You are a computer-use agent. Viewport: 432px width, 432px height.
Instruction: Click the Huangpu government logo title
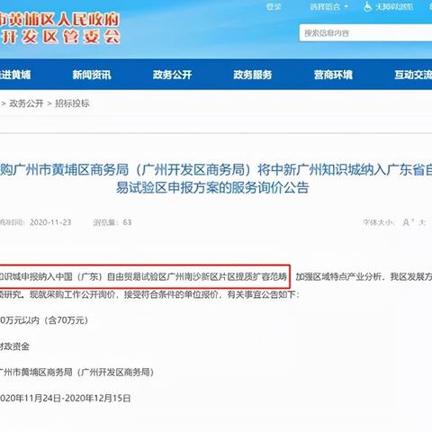[60, 28]
